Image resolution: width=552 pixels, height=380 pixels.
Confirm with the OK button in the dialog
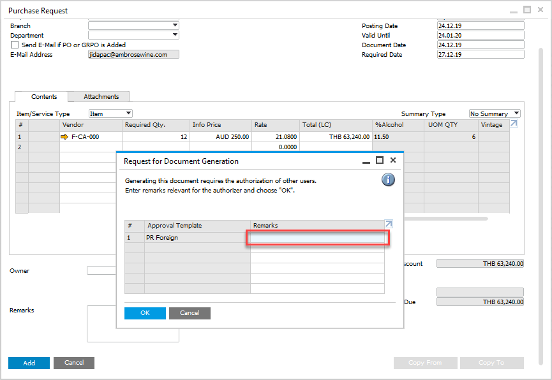[x=145, y=313]
